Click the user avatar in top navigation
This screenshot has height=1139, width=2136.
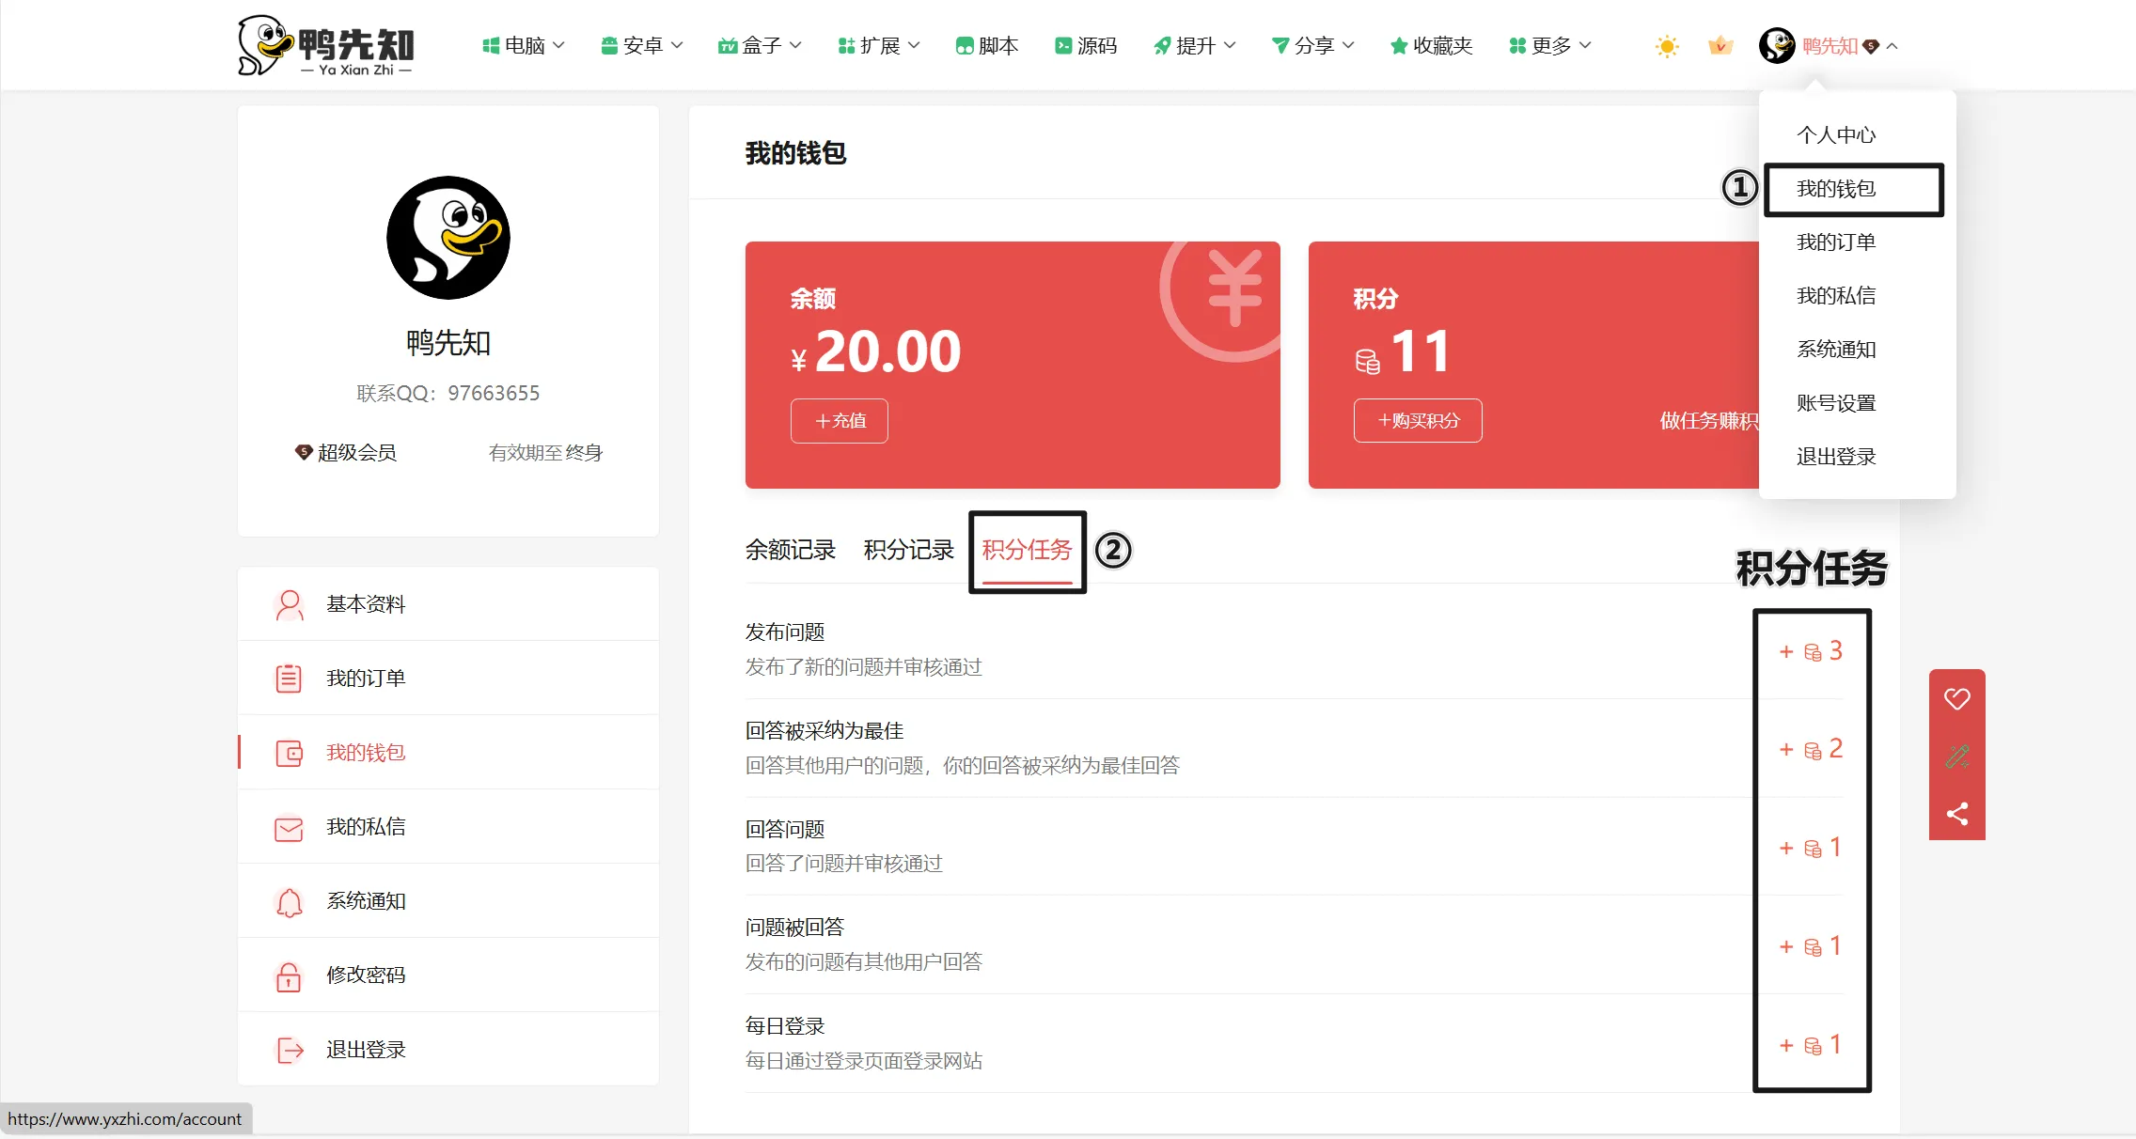1777,45
